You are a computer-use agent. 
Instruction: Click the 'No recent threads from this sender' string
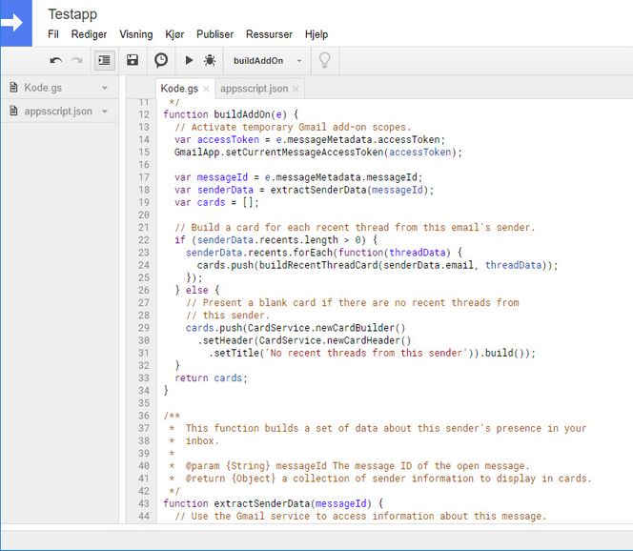point(366,354)
